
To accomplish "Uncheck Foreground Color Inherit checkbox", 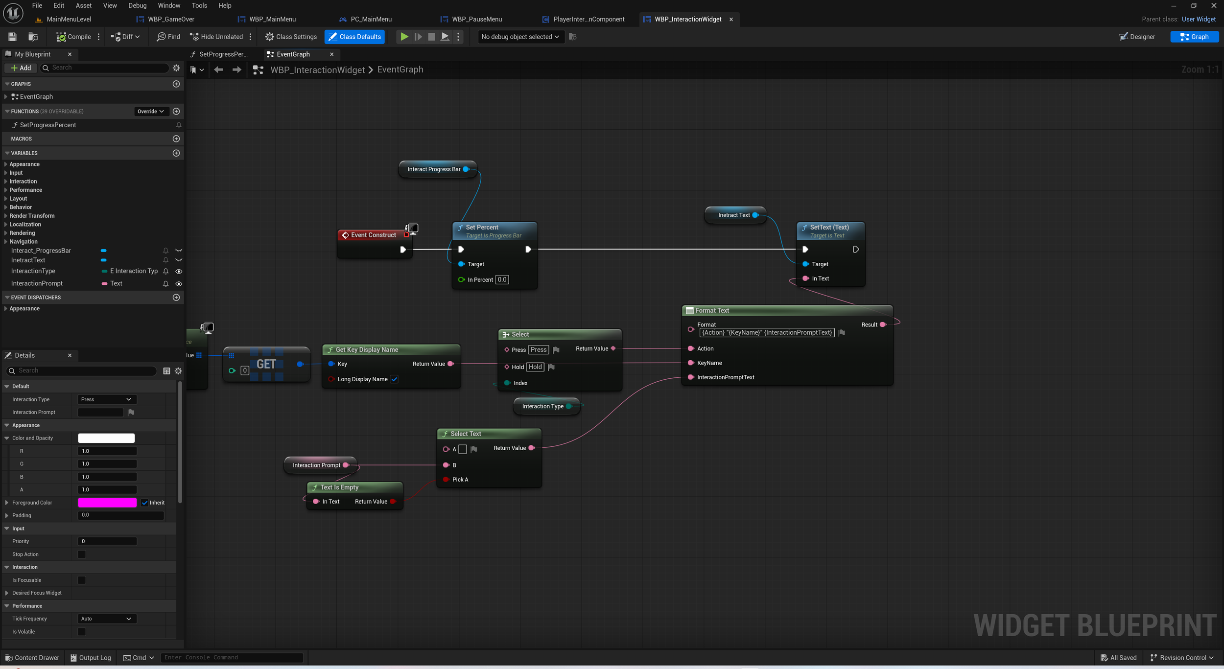I will click(x=144, y=503).
